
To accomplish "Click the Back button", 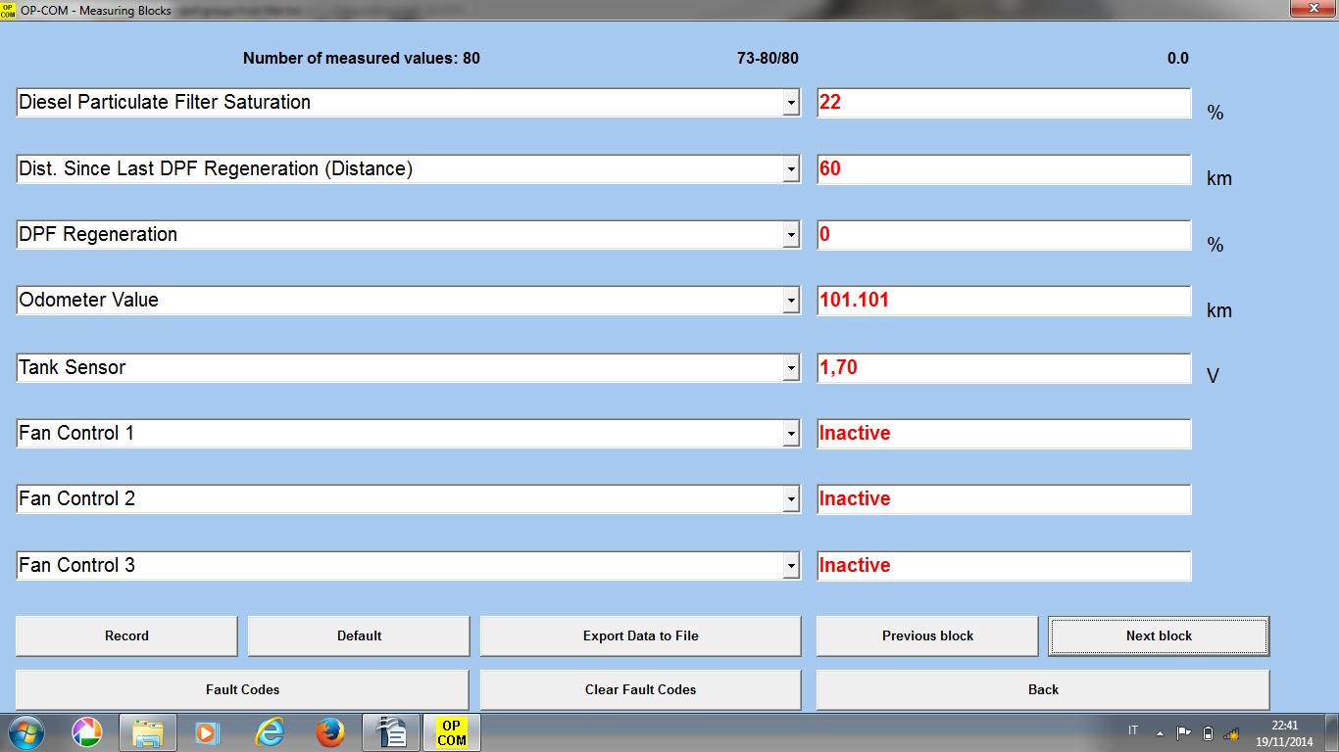I will 1043,689.
